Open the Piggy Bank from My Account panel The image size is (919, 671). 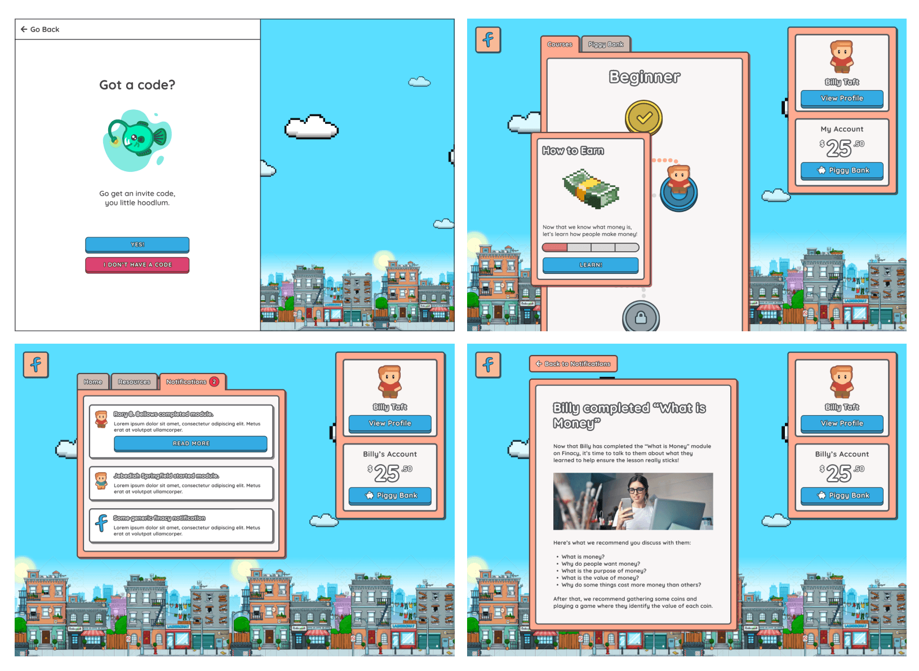841,171
